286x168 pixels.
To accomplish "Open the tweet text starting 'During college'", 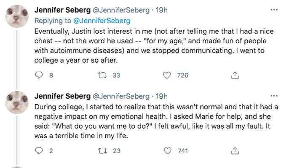I will [156, 121].
